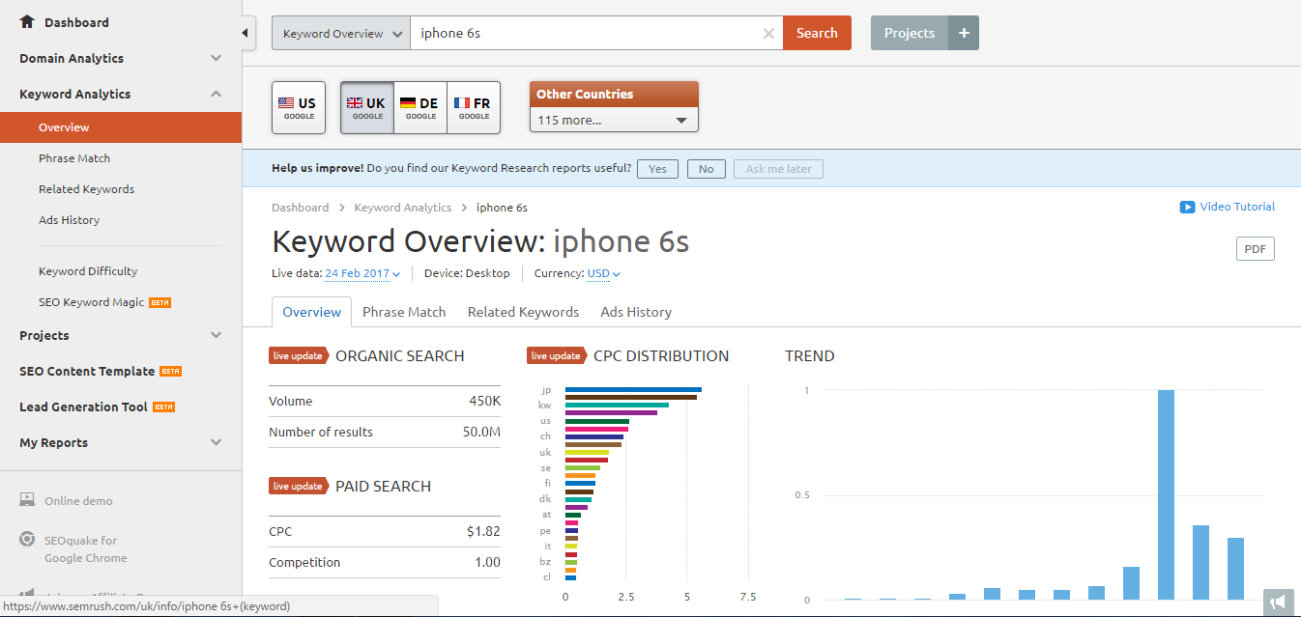Click the Projects button in header
This screenshot has width=1301, height=617.
[910, 33]
